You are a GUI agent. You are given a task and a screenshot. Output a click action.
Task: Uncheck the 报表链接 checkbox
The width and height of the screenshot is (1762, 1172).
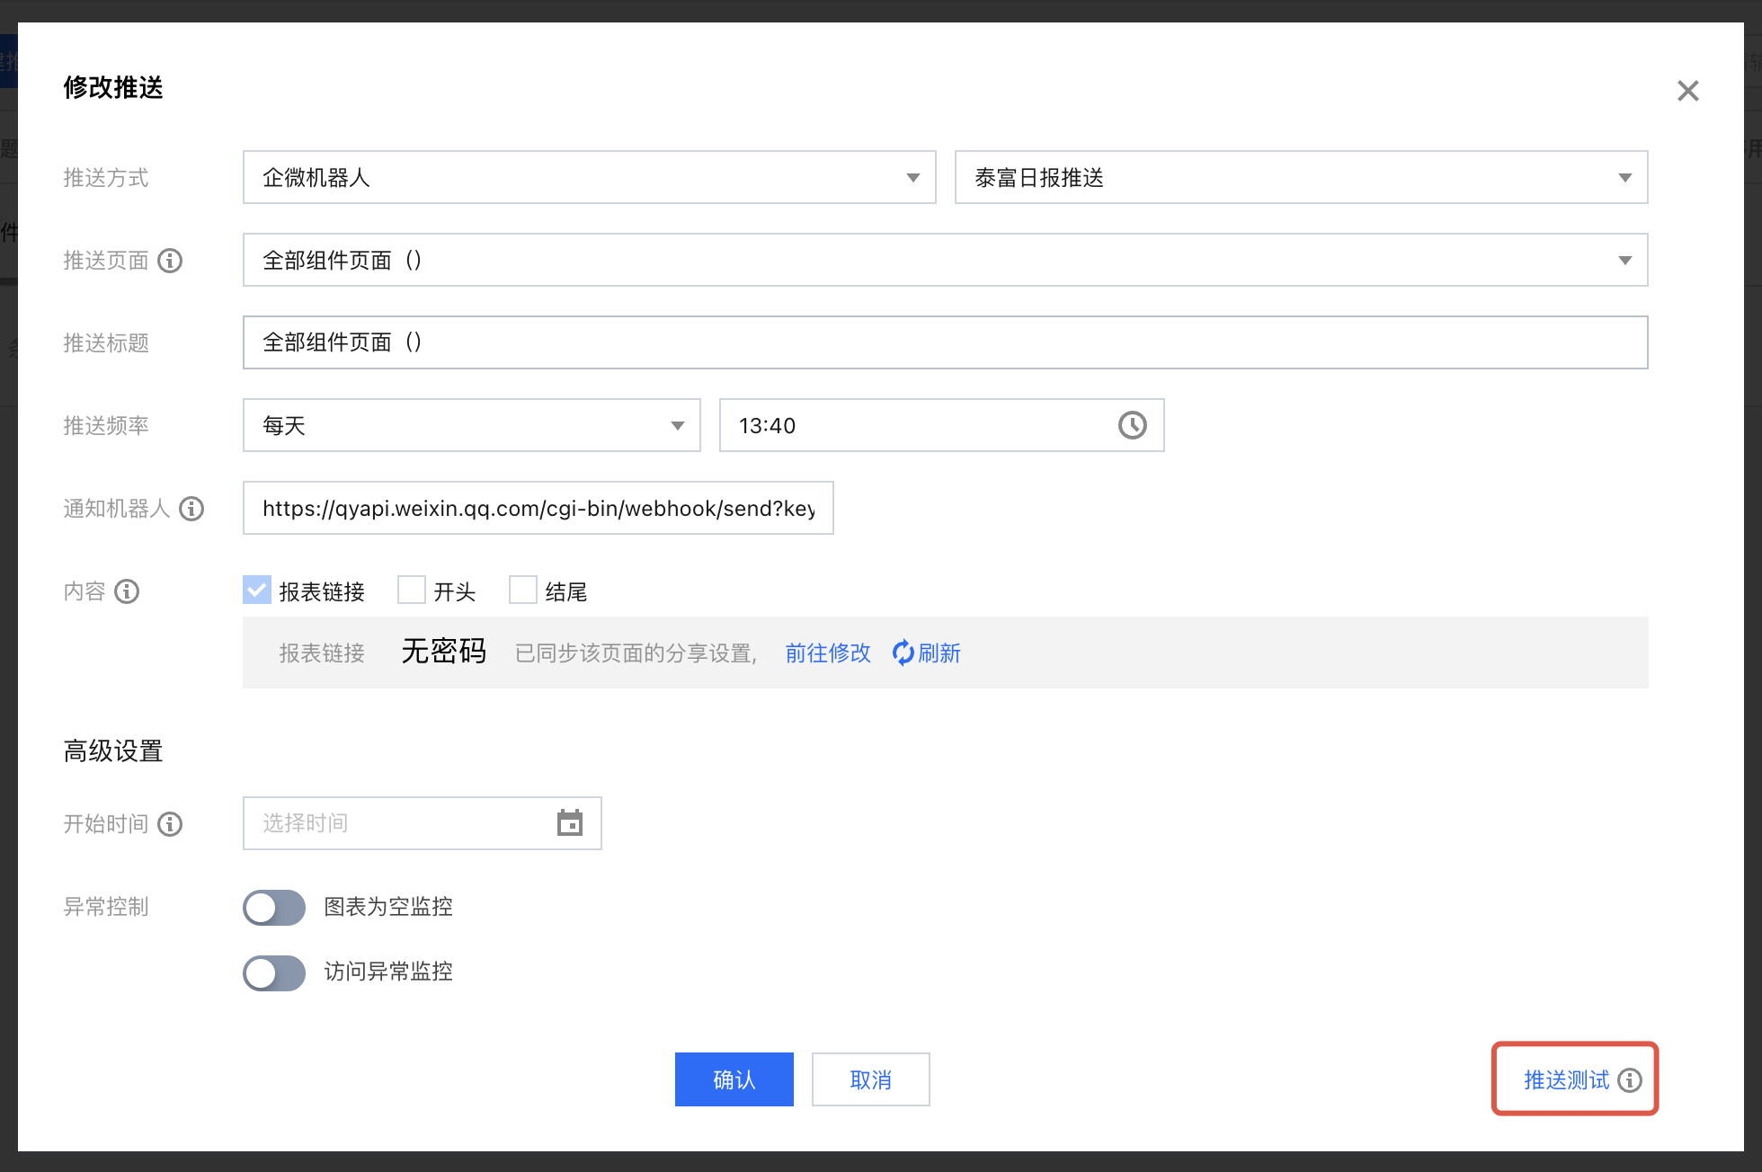(257, 590)
